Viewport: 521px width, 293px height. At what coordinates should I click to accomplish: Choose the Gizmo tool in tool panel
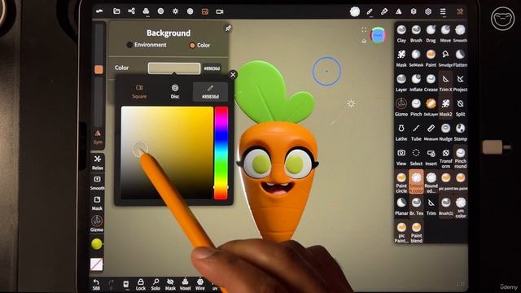pyautogui.click(x=401, y=107)
